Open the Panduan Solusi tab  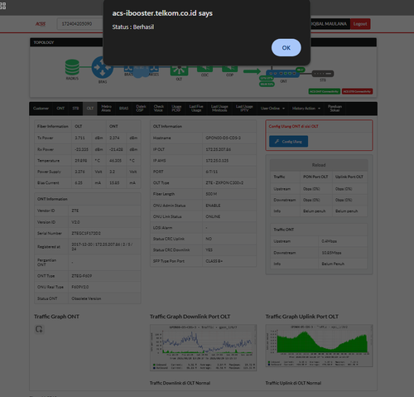[335, 109]
